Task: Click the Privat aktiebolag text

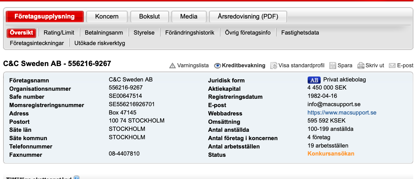Action: [x=344, y=80]
